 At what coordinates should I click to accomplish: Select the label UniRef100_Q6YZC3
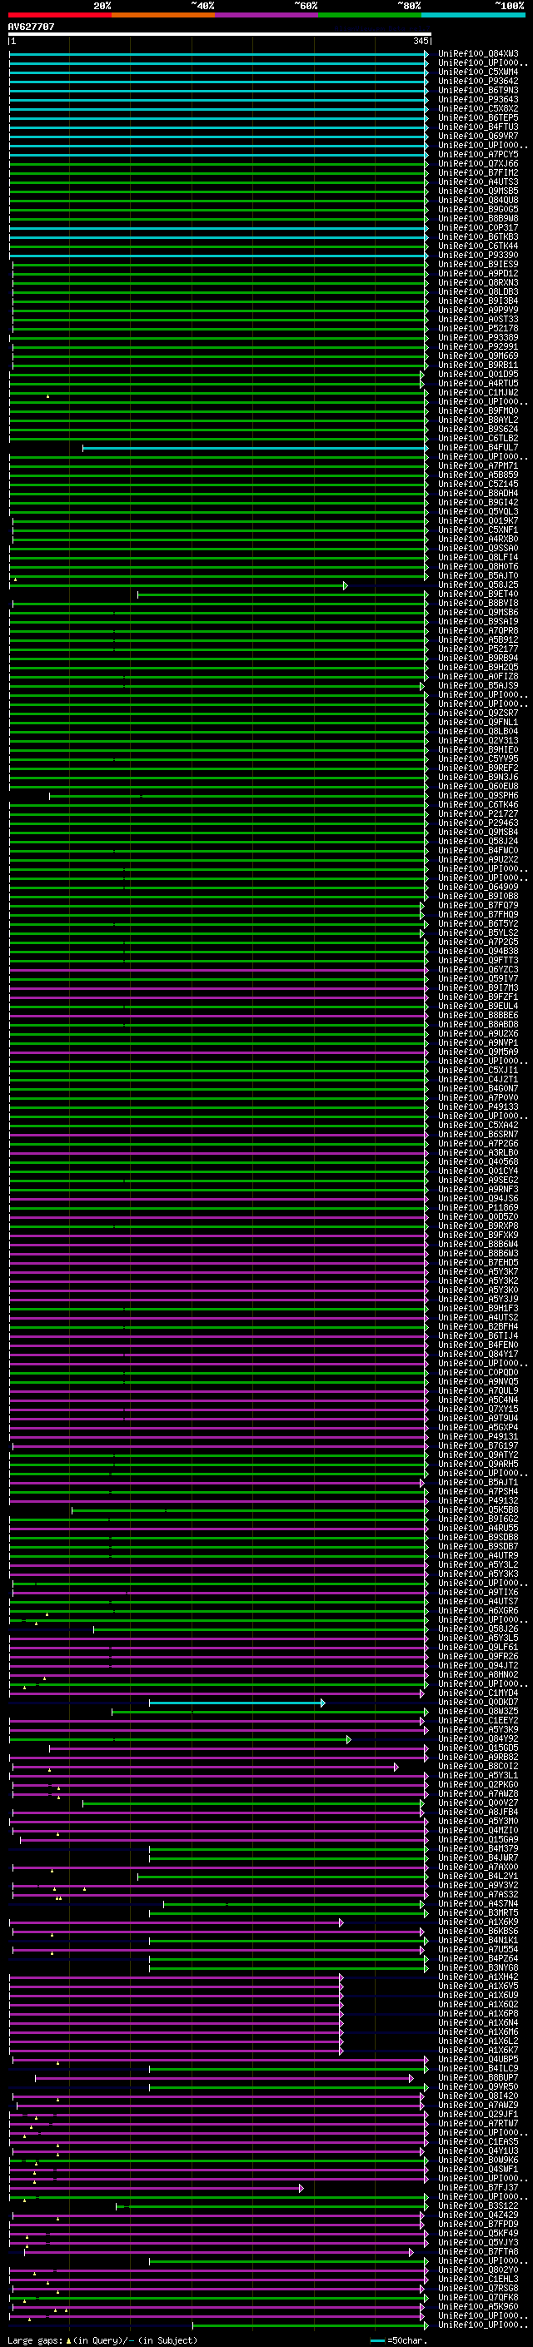tap(478, 969)
